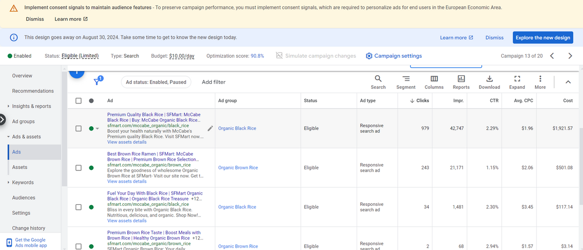Collapse the Ads & assets sidebar section
Image resolution: width=583 pixels, height=250 pixels.
8,137
